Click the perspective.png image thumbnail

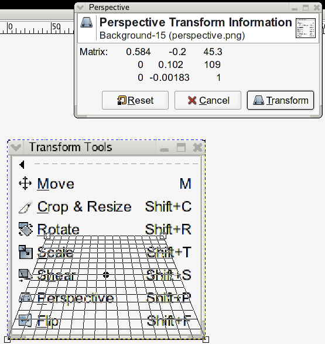point(306,28)
